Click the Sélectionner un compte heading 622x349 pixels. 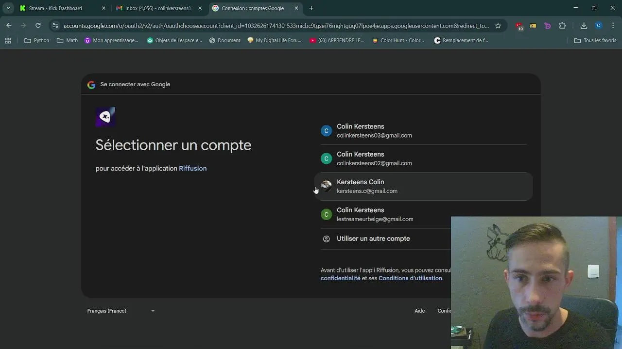[x=173, y=145]
